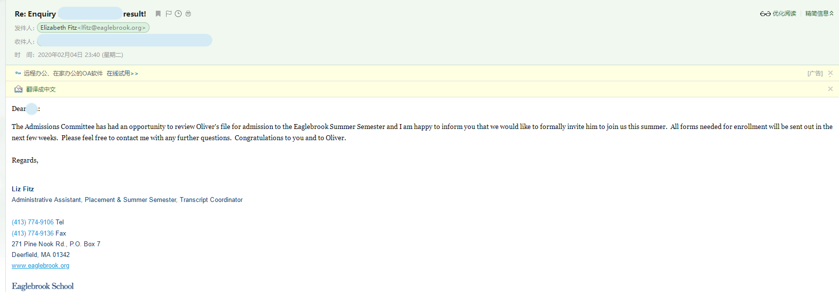The image size is (839, 292).
Task: Click the translate envelope icon
Action: 19,89
